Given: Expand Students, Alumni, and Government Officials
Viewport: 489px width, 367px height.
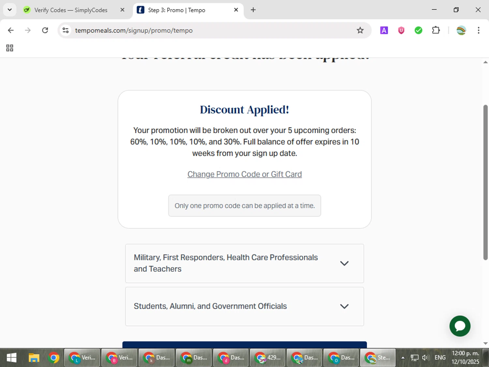Looking at the screenshot, I should (244, 306).
